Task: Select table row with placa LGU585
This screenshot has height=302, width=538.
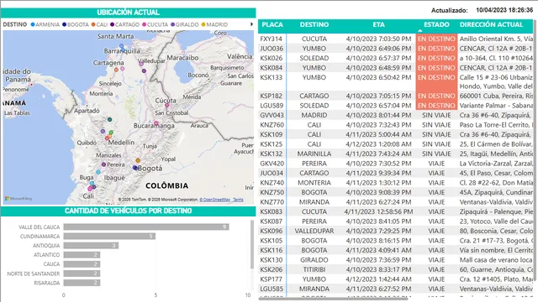Action: [396, 289]
